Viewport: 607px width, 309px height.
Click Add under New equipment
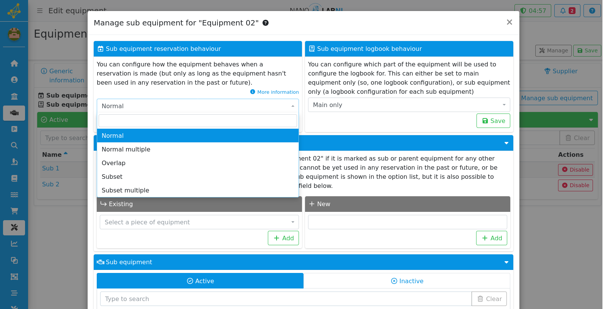click(492, 238)
